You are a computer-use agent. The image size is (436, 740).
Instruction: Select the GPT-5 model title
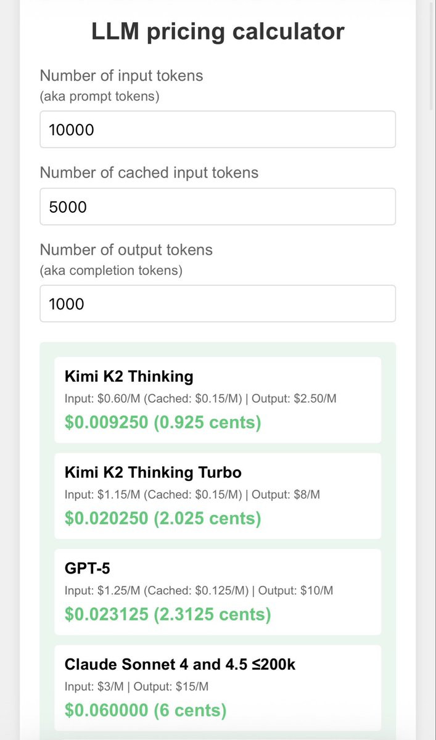point(86,569)
